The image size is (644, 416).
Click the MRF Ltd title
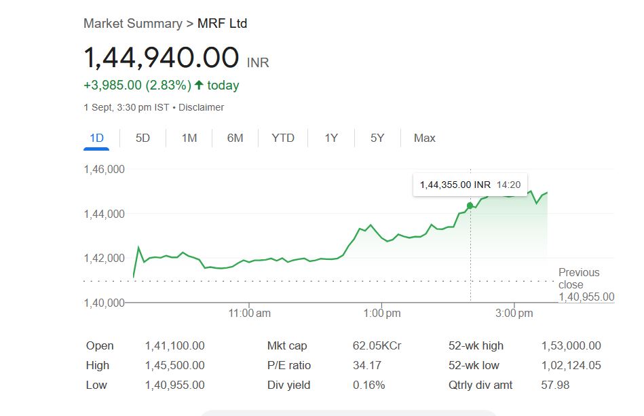coord(222,24)
